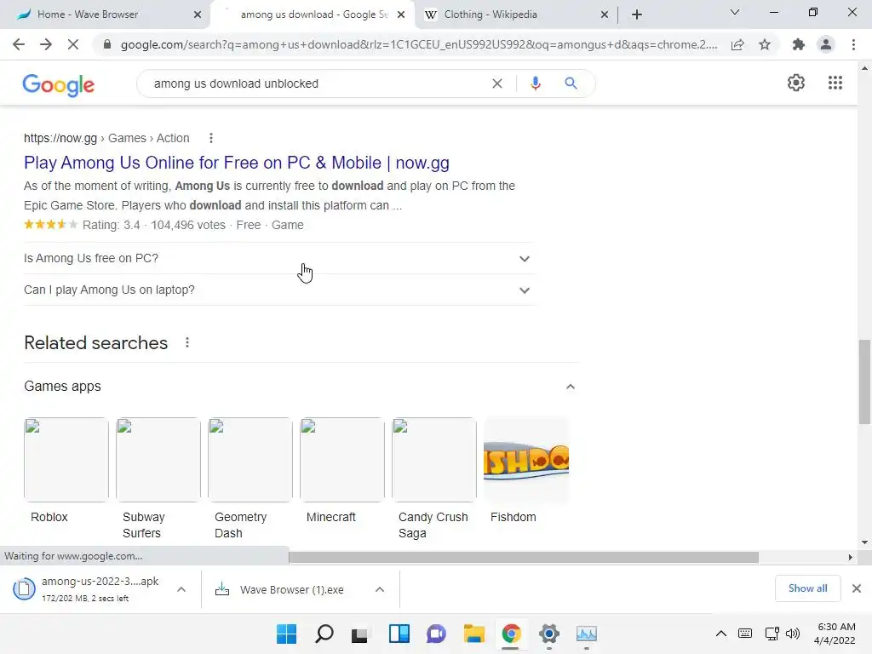The height and width of the screenshot is (654, 872).
Task: Open Chrome three-dot menu
Action: pos(853,44)
